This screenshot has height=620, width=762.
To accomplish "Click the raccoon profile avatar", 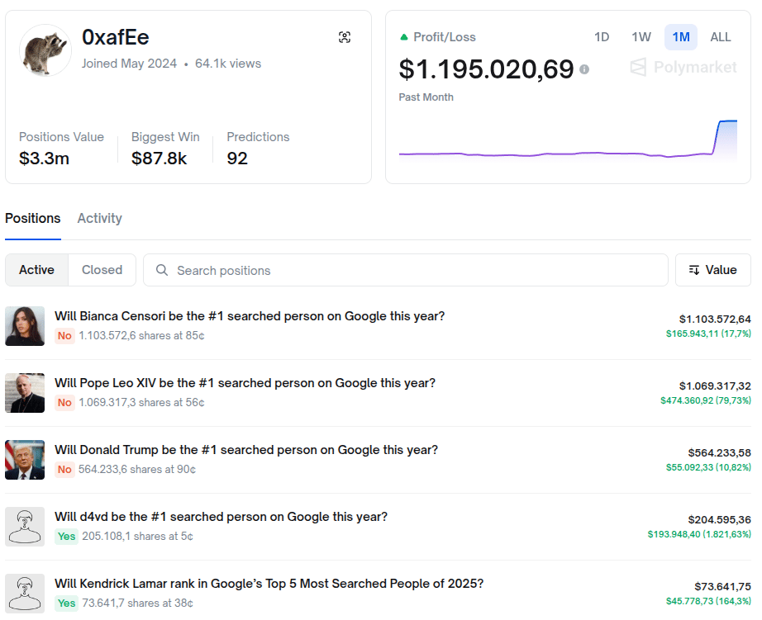I will point(45,50).
